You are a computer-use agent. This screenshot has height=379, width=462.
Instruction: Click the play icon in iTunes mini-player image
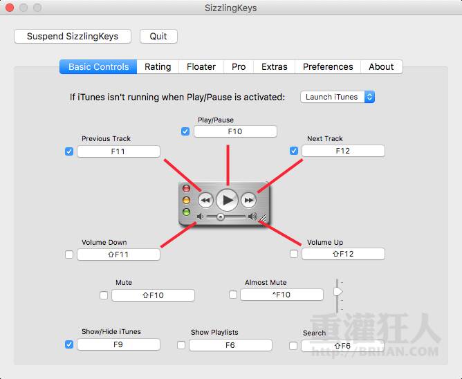[227, 201]
